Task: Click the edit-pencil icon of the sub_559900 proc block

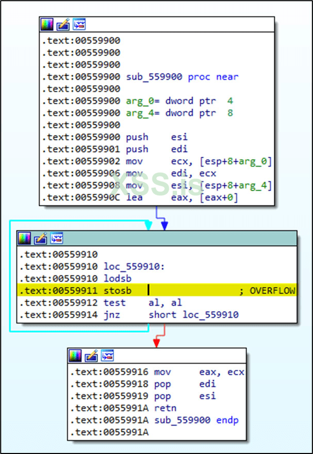Action: click(x=63, y=25)
